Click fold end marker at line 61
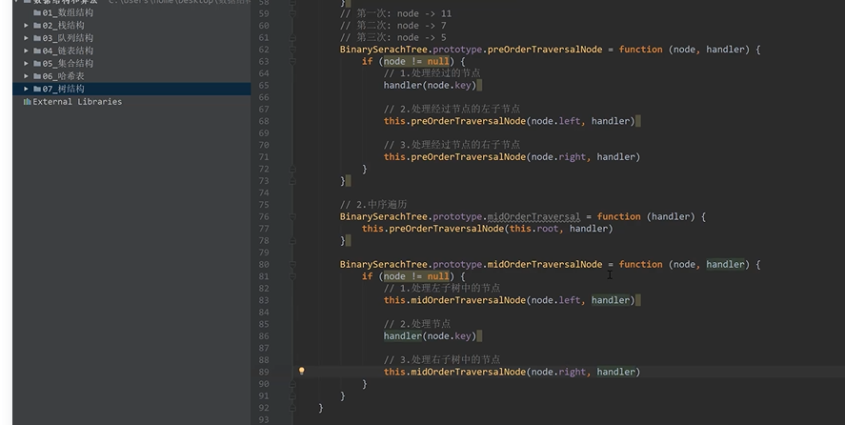Viewport: 845px width, 425px height. 292,37
